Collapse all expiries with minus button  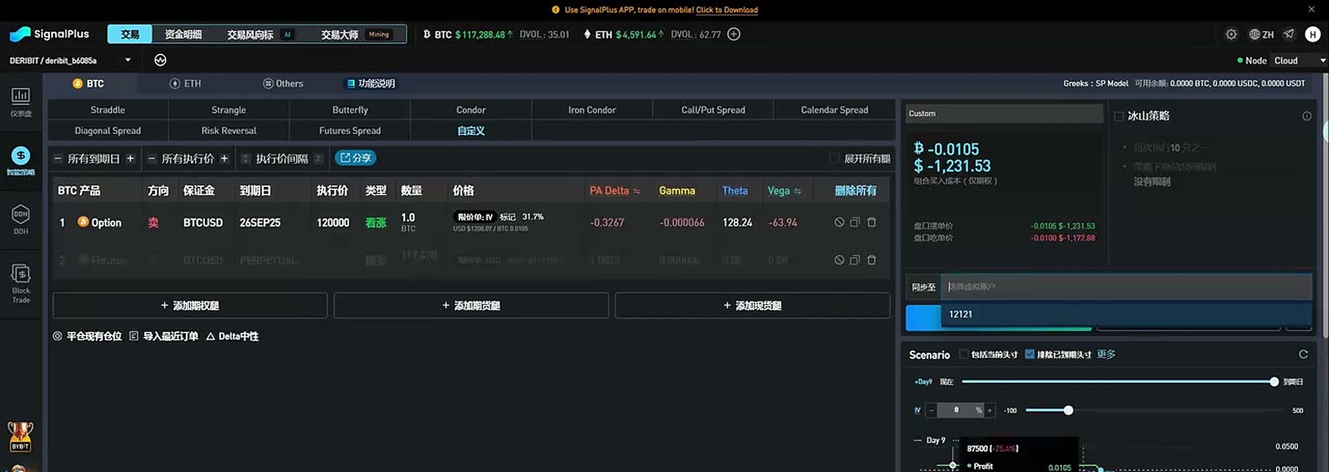[x=58, y=159]
